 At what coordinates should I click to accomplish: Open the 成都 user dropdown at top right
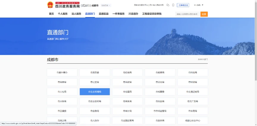click(199, 5)
